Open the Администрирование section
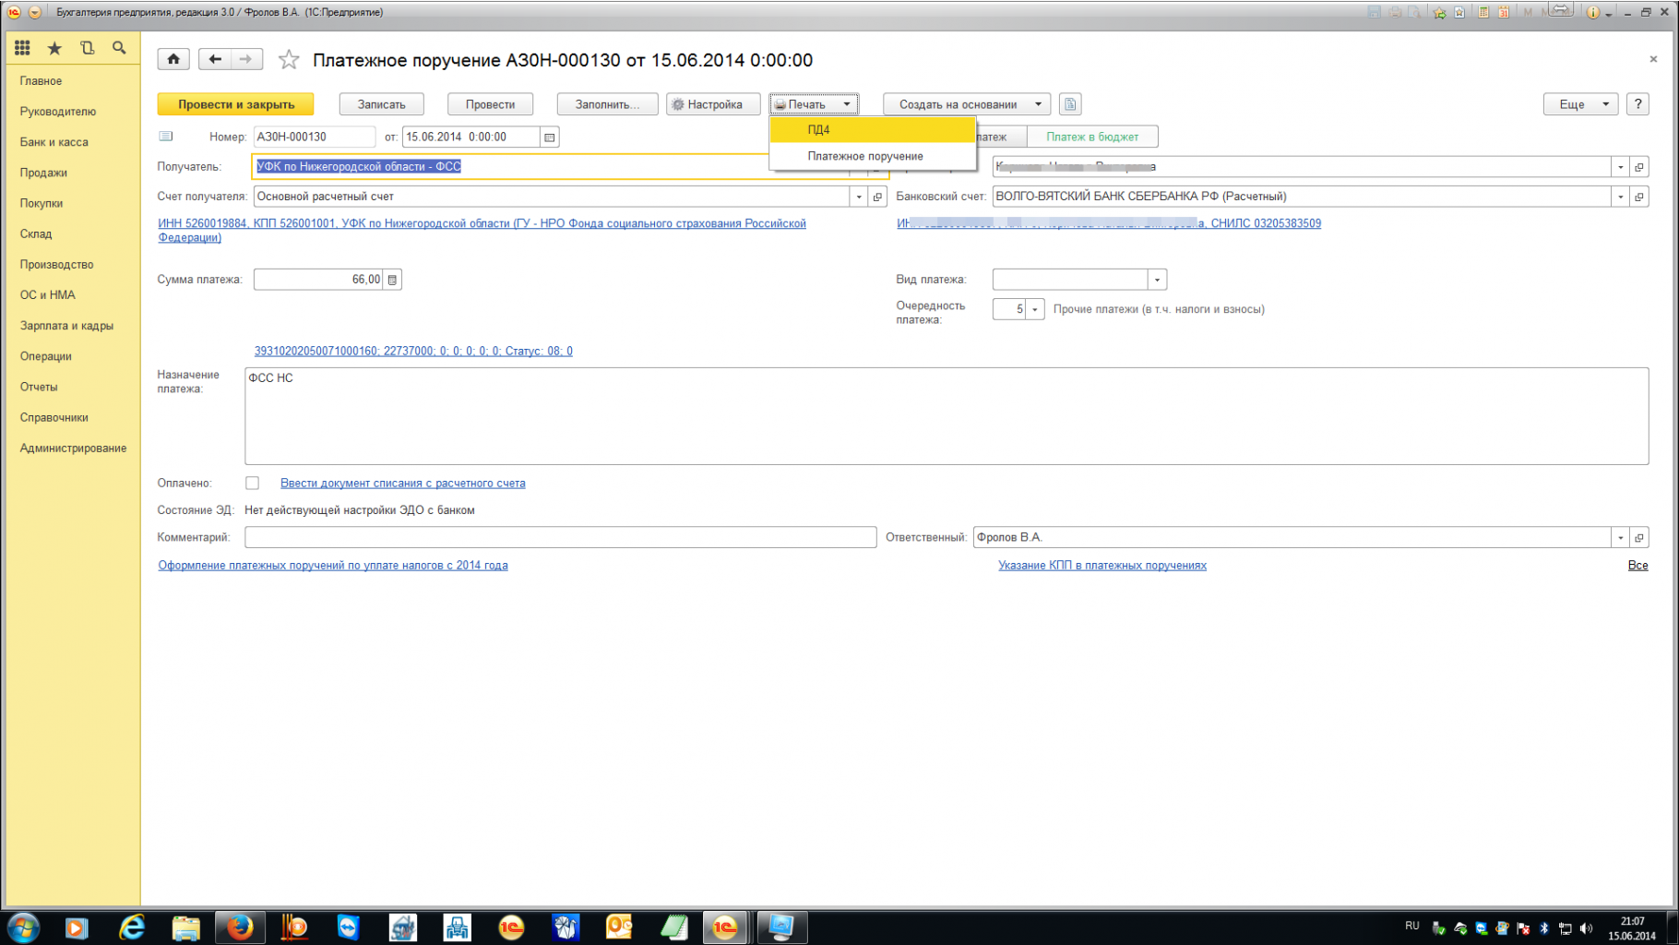Screen dimensions: 1679x945 pyautogui.click(x=73, y=449)
